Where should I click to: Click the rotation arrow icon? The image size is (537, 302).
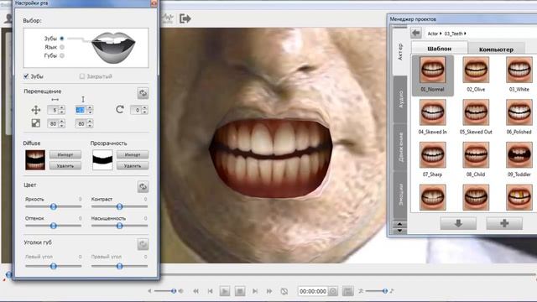(x=119, y=110)
